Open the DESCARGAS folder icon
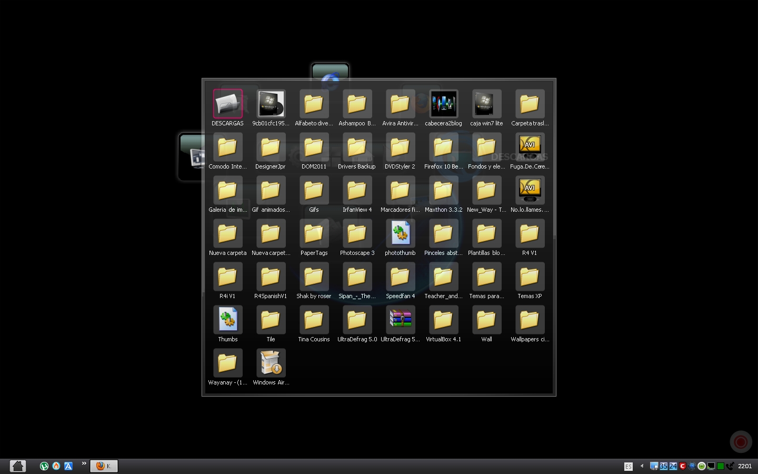The height and width of the screenshot is (474, 758). [227, 104]
